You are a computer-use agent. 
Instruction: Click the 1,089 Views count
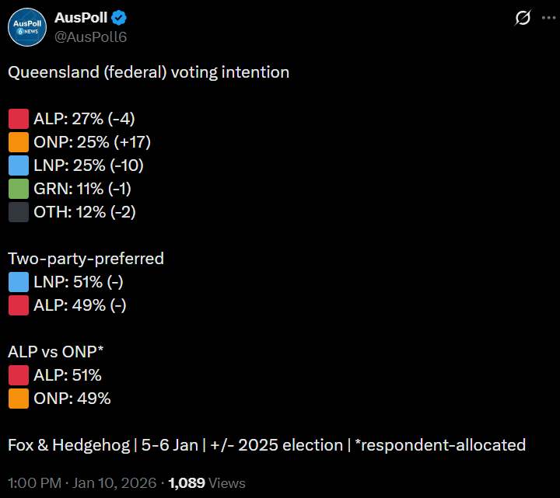click(x=206, y=482)
